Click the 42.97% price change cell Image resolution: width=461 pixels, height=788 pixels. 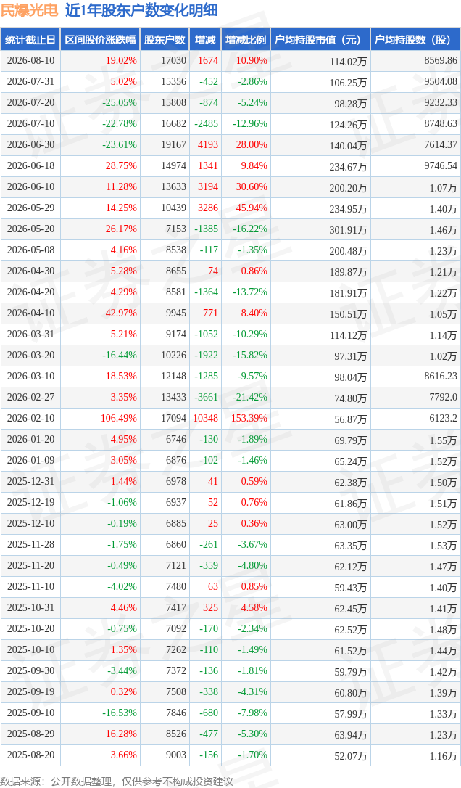pyautogui.click(x=121, y=313)
